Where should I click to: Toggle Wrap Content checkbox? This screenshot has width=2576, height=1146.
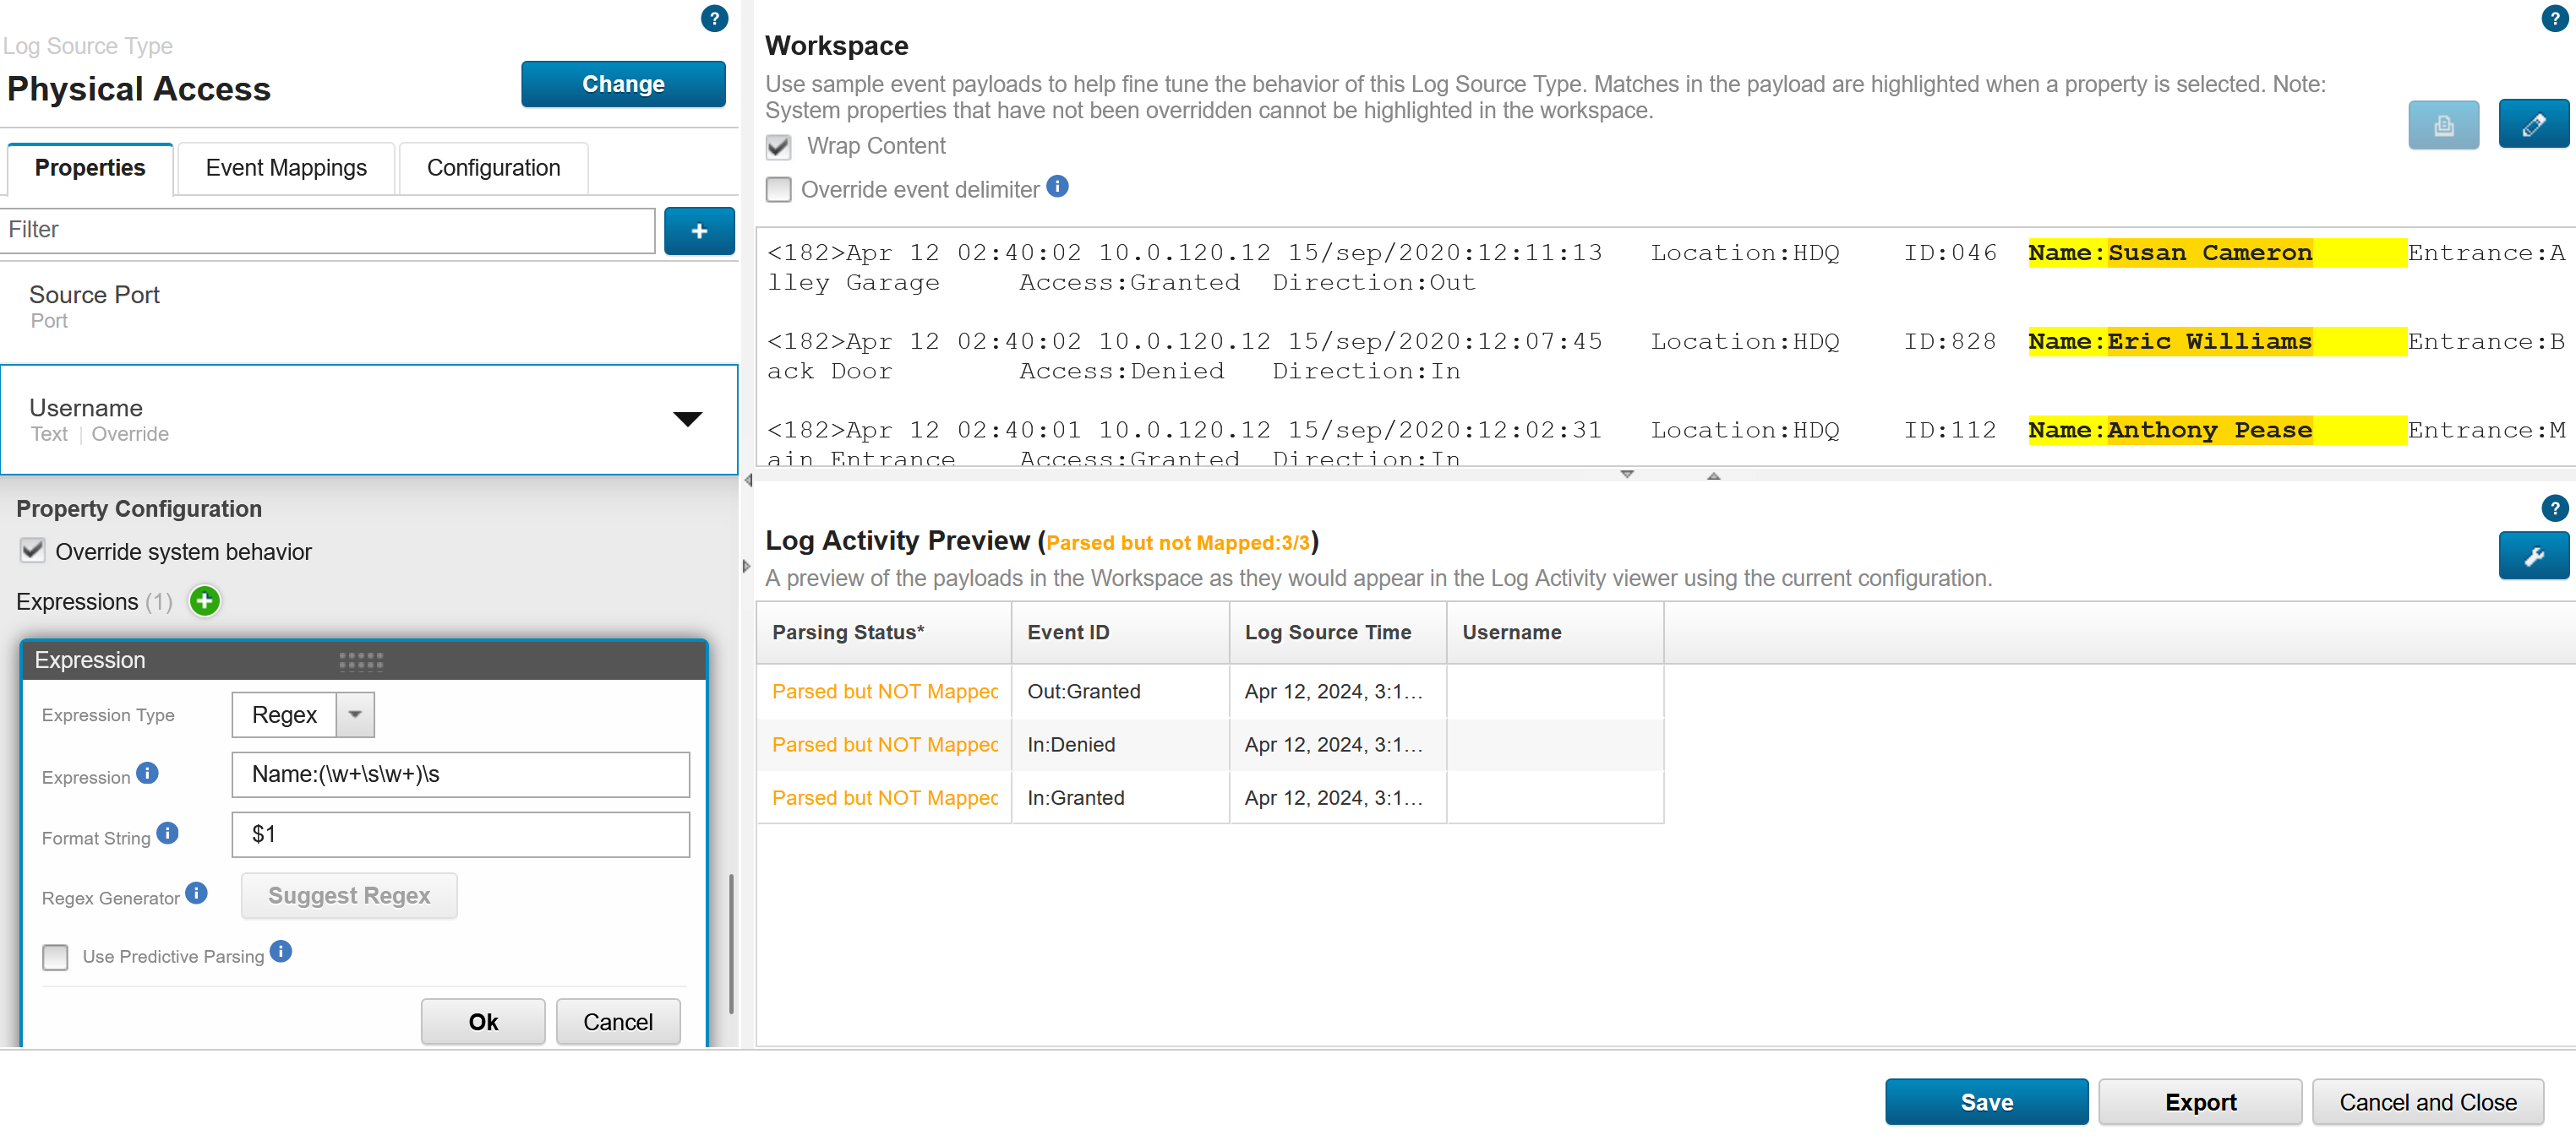click(x=778, y=147)
